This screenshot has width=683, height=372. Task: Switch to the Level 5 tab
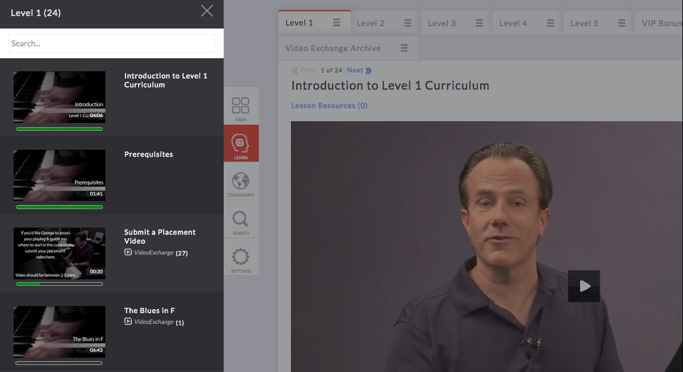(585, 24)
